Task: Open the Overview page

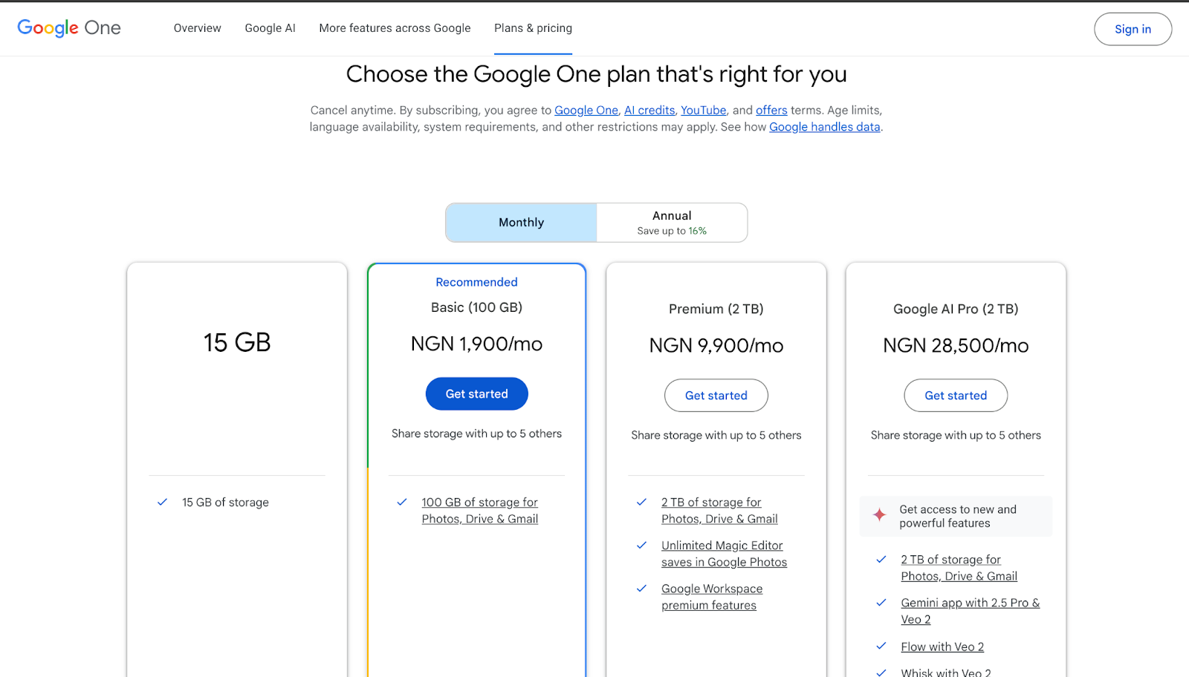Action: click(197, 28)
